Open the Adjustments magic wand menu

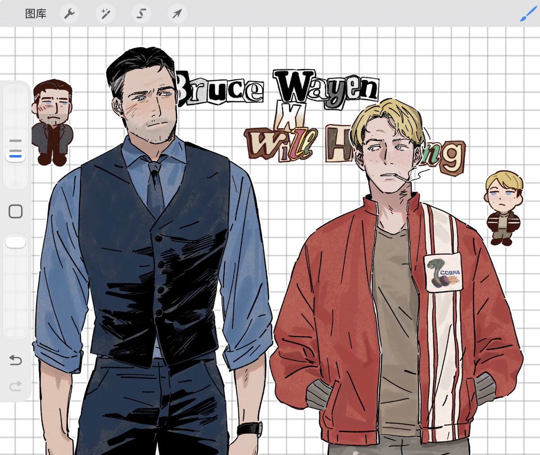pyautogui.click(x=105, y=14)
